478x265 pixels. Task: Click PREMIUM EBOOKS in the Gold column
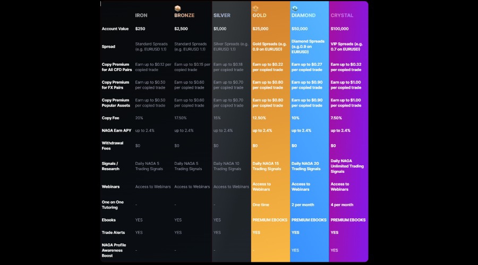click(270, 220)
